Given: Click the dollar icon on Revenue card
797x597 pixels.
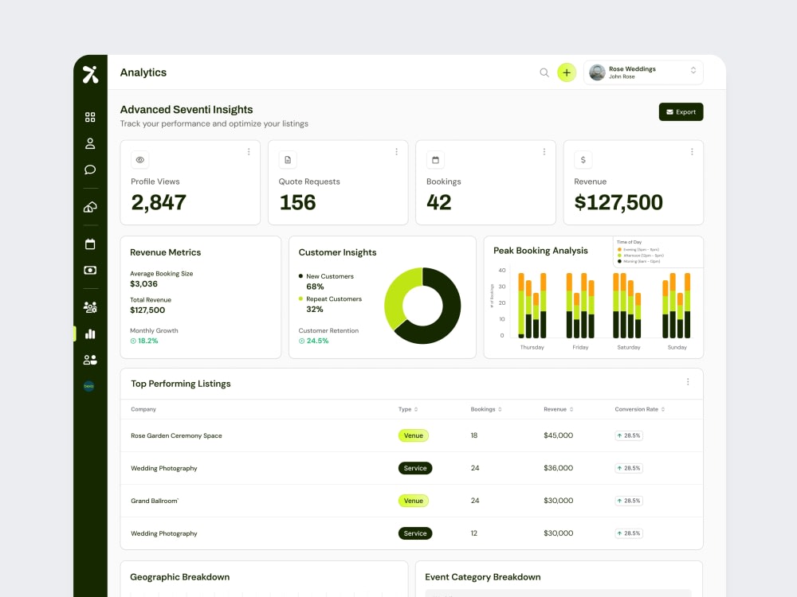Looking at the screenshot, I should tap(583, 160).
